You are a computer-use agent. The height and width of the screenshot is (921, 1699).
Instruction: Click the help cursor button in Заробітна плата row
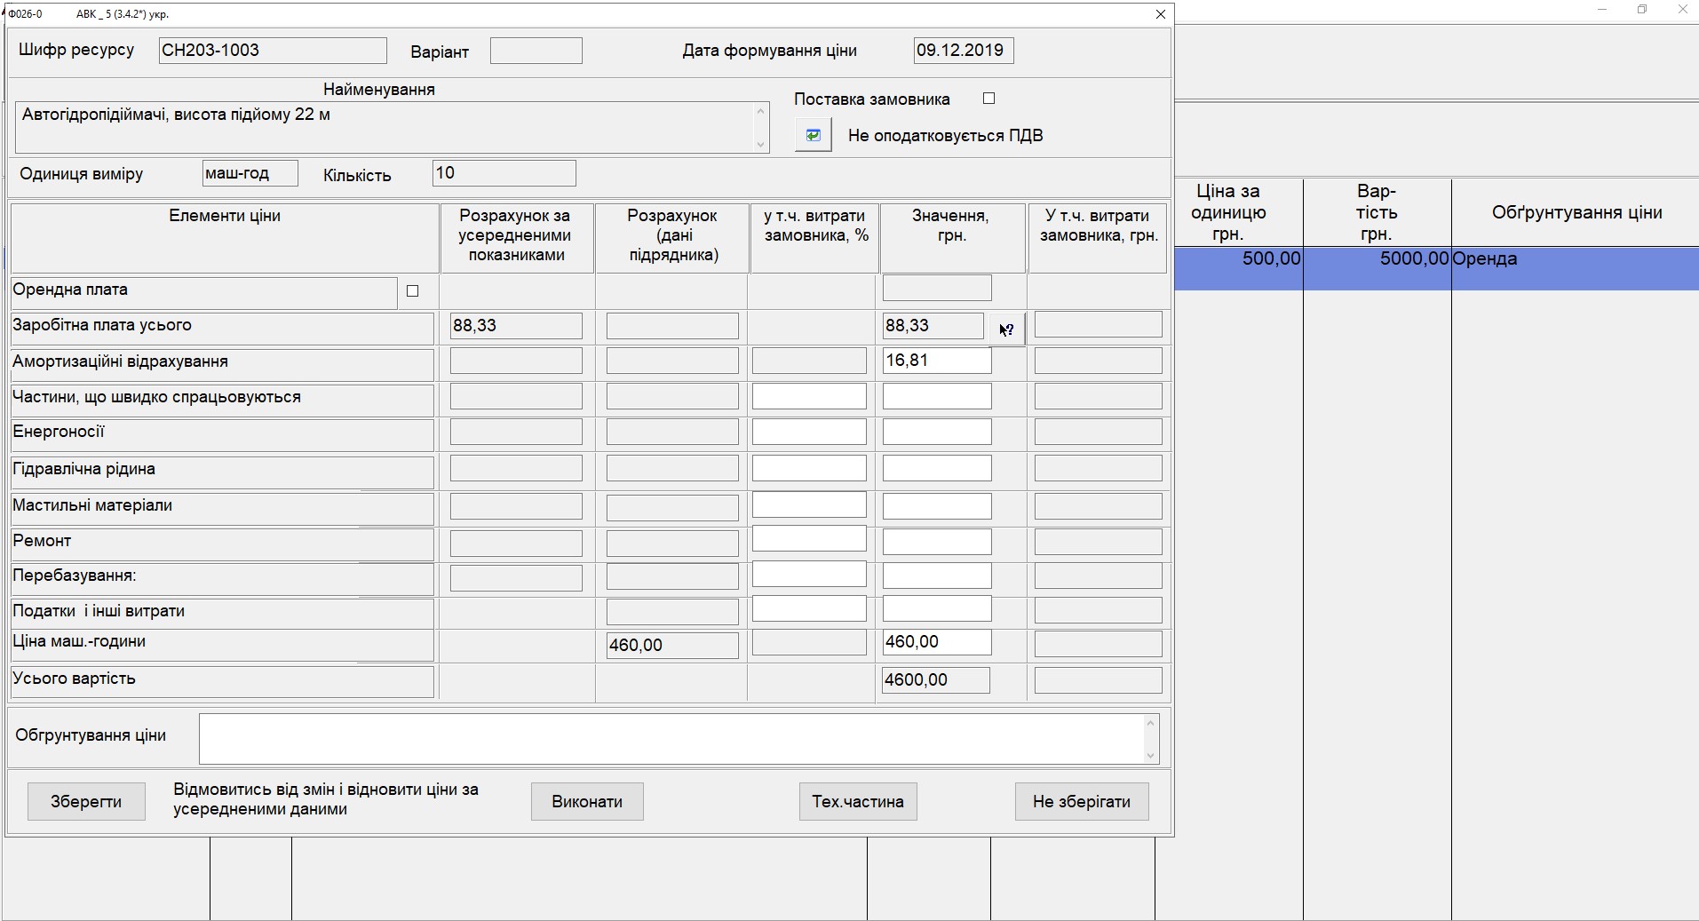(x=1007, y=329)
